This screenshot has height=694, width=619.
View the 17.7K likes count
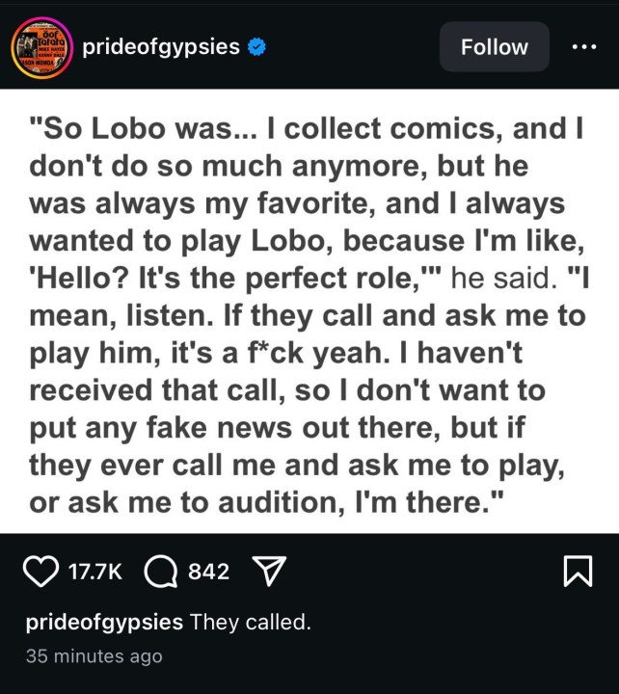[95, 572]
